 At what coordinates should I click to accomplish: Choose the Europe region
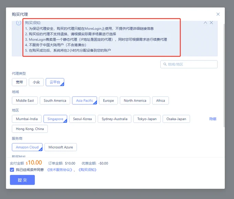click(108, 101)
